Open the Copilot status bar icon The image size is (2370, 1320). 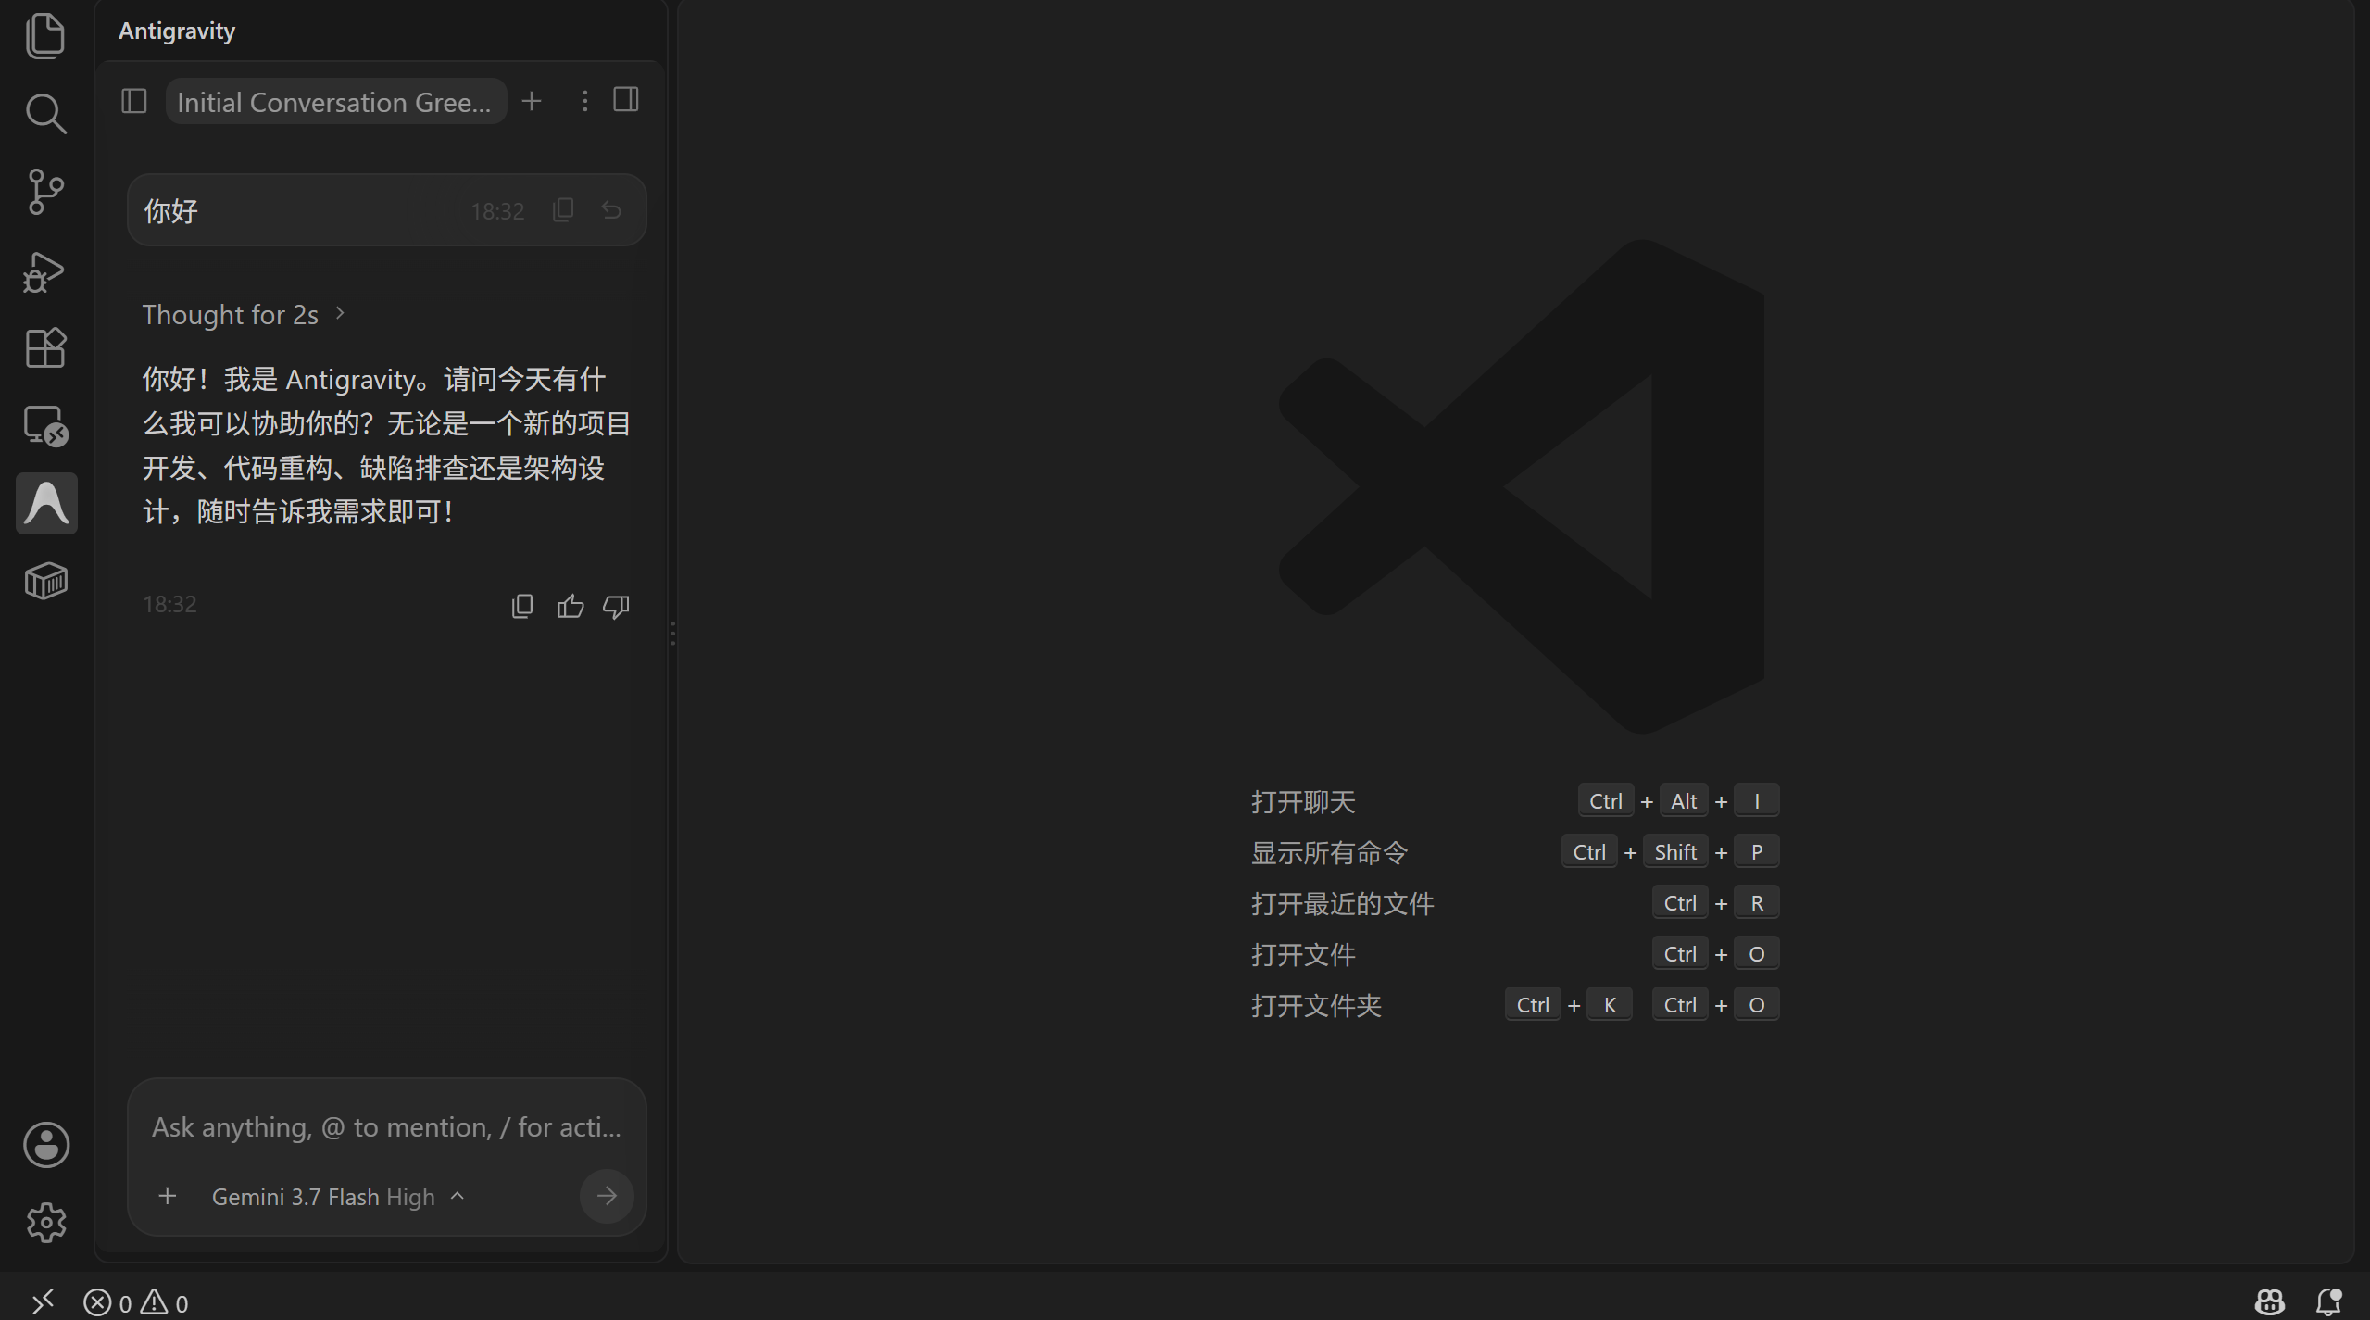click(2269, 1302)
